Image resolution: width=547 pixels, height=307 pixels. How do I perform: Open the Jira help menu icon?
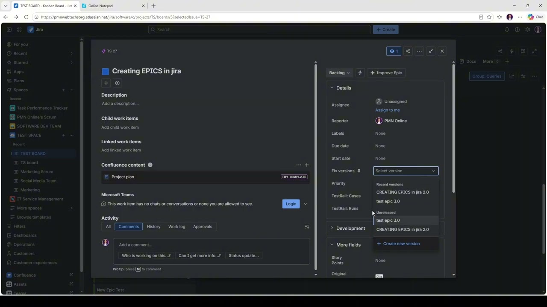click(x=517, y=29)
